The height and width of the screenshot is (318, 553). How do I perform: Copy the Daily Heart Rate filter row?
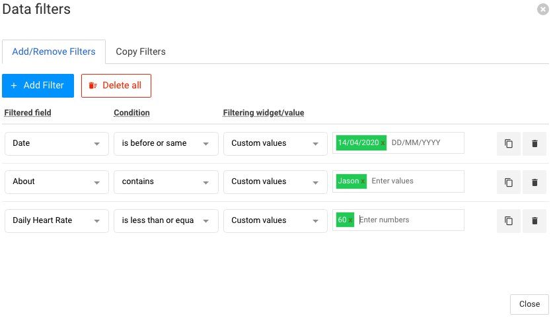click(508, 221)
